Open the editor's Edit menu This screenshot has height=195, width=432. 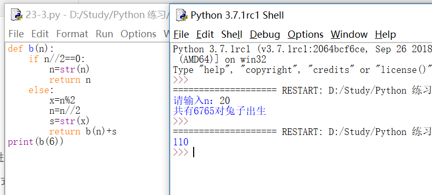(x=40, y=34)
